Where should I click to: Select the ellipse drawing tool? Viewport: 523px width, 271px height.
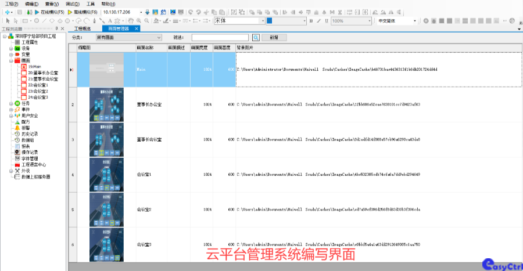click(x=37, y=21)
